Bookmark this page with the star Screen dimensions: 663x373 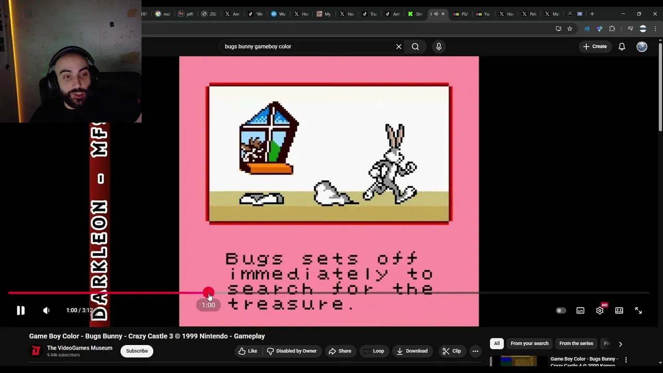(570, 28)
